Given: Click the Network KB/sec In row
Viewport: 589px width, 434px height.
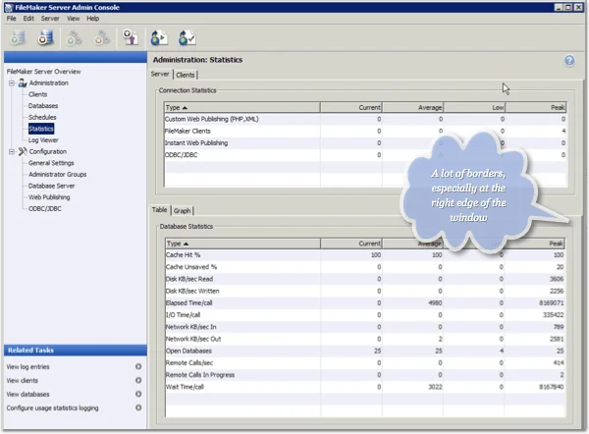Looking at the screenshot, I should click(x=365, y=327).
